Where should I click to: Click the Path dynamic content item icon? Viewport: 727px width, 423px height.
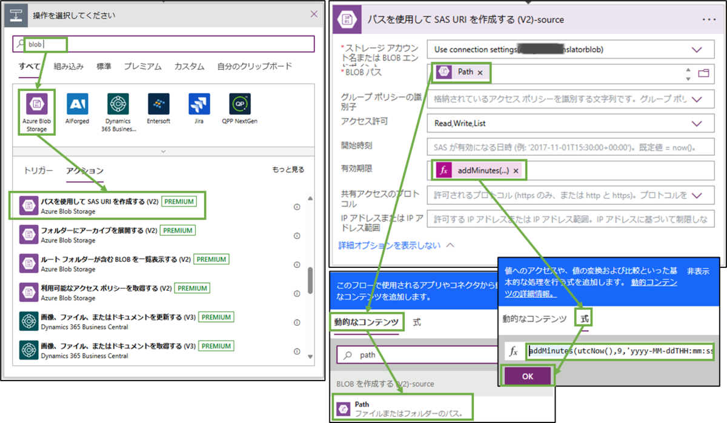pyautogui.click(x=343, y=408)
